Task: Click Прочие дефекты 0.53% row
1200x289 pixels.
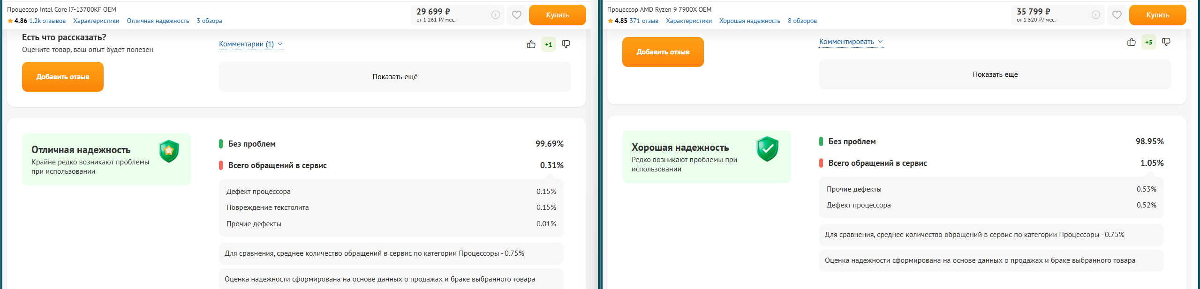Action: click(x=991, y=189)
